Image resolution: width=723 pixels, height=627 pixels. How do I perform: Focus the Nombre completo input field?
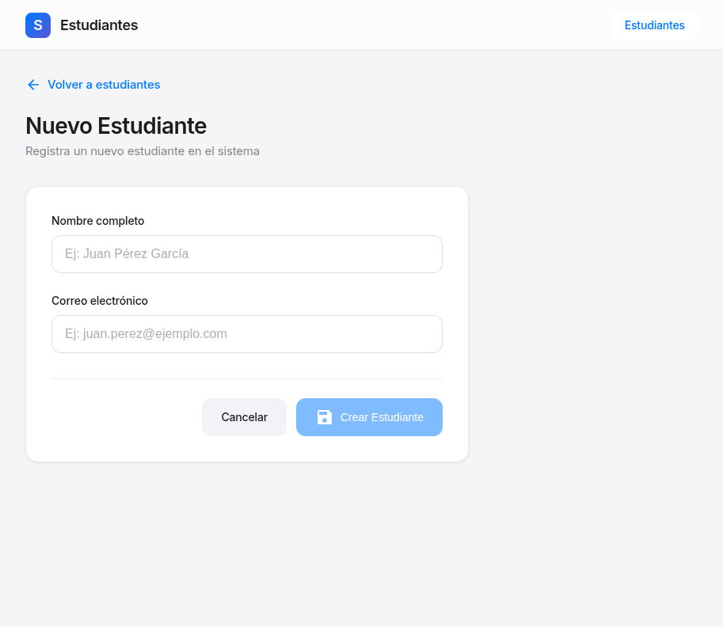pos(246,254)
